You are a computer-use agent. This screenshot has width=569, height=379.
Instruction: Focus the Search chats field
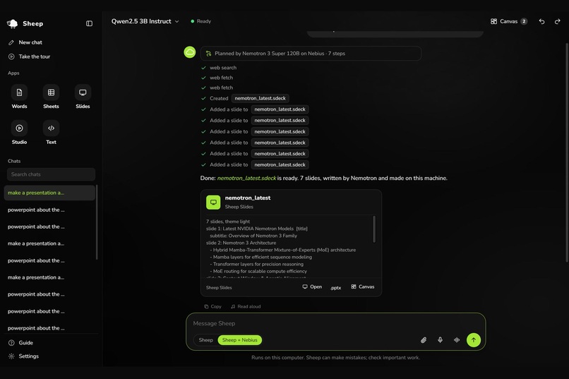pos(51,174)
